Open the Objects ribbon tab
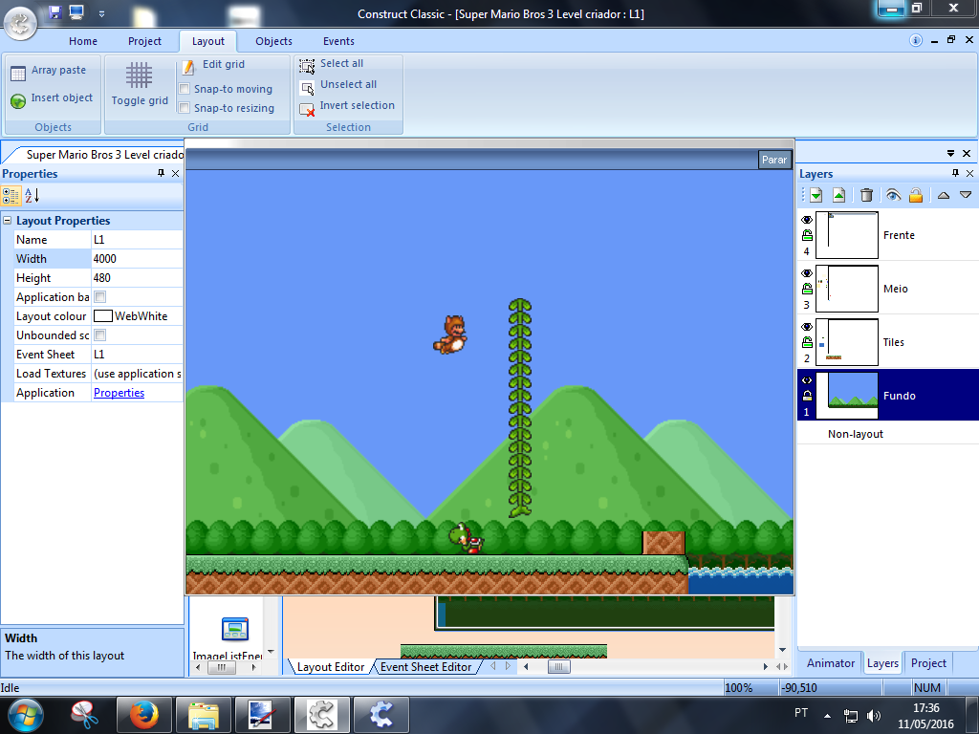Image resolution: width=979 pixels, height=734 pixels. (273, 41)
